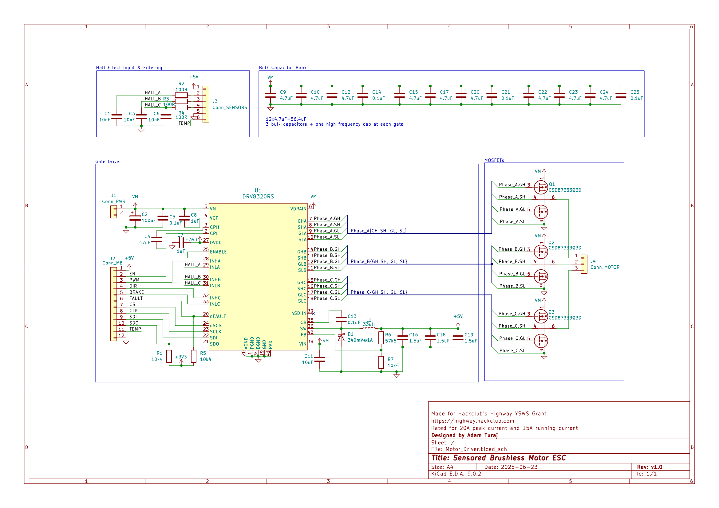
Task: Select the 'Date: 2025-06-23' field
Action: tap(511, 467)
